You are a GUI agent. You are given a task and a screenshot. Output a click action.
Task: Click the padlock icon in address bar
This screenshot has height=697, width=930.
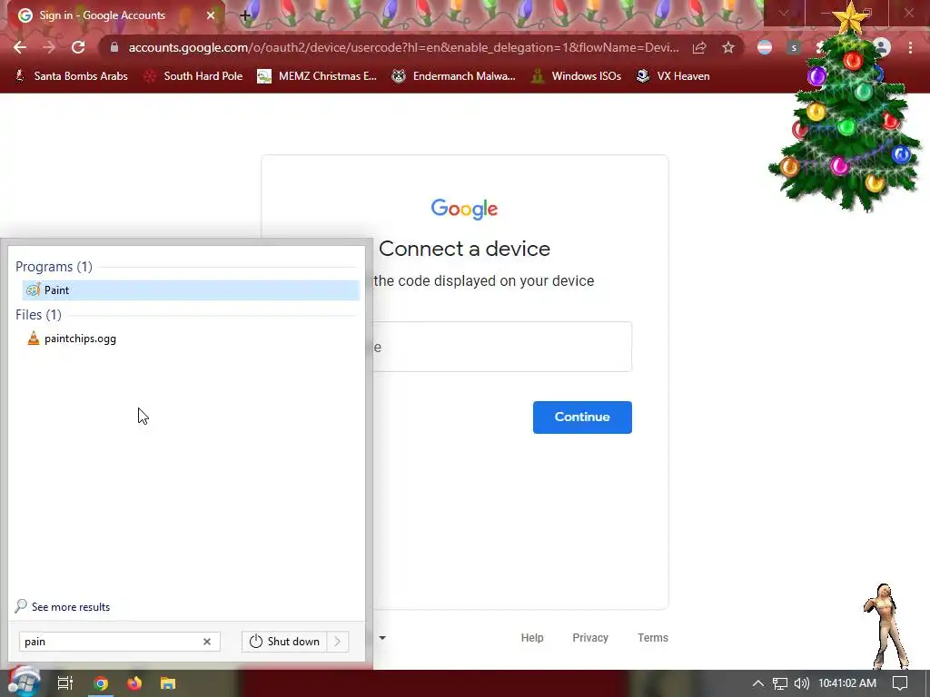114,47
